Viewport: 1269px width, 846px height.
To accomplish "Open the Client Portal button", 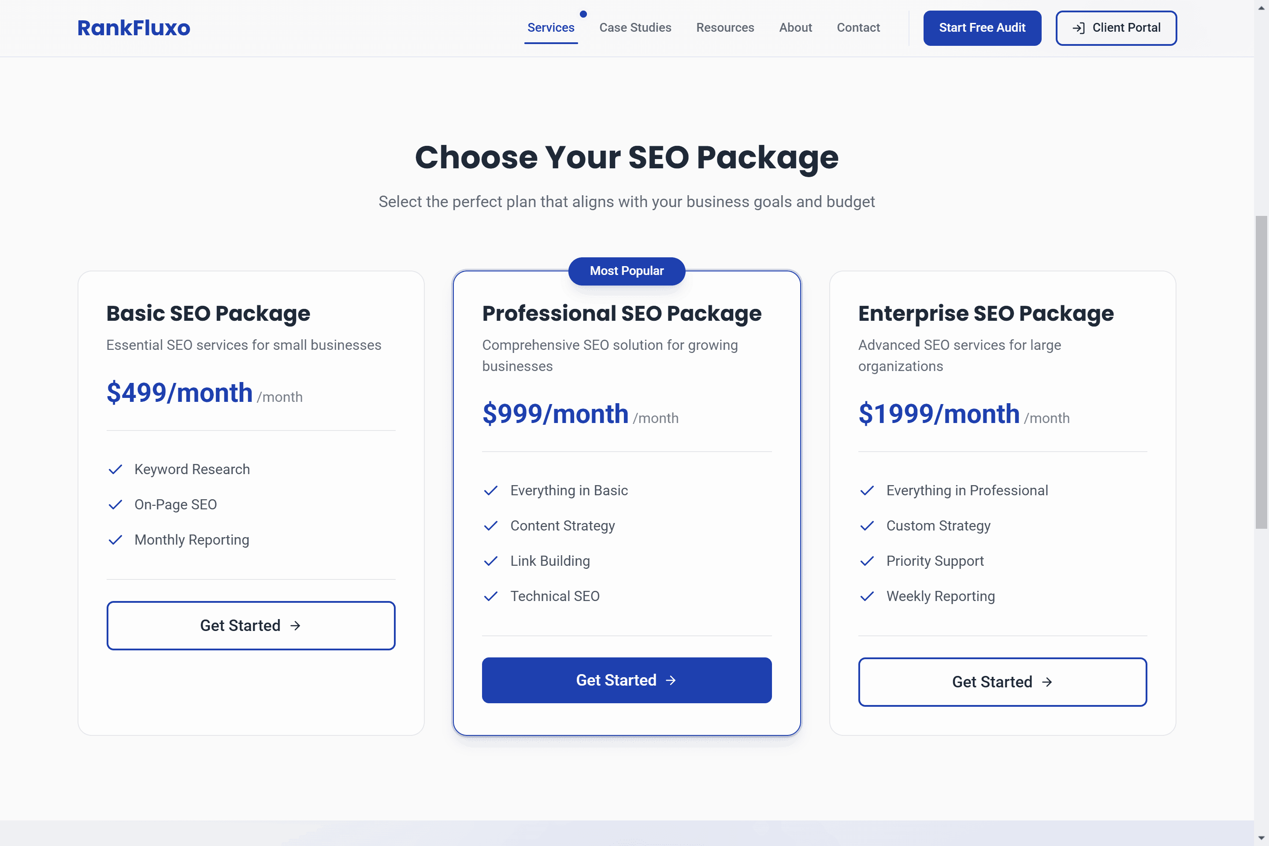I will coord(1116,28).
